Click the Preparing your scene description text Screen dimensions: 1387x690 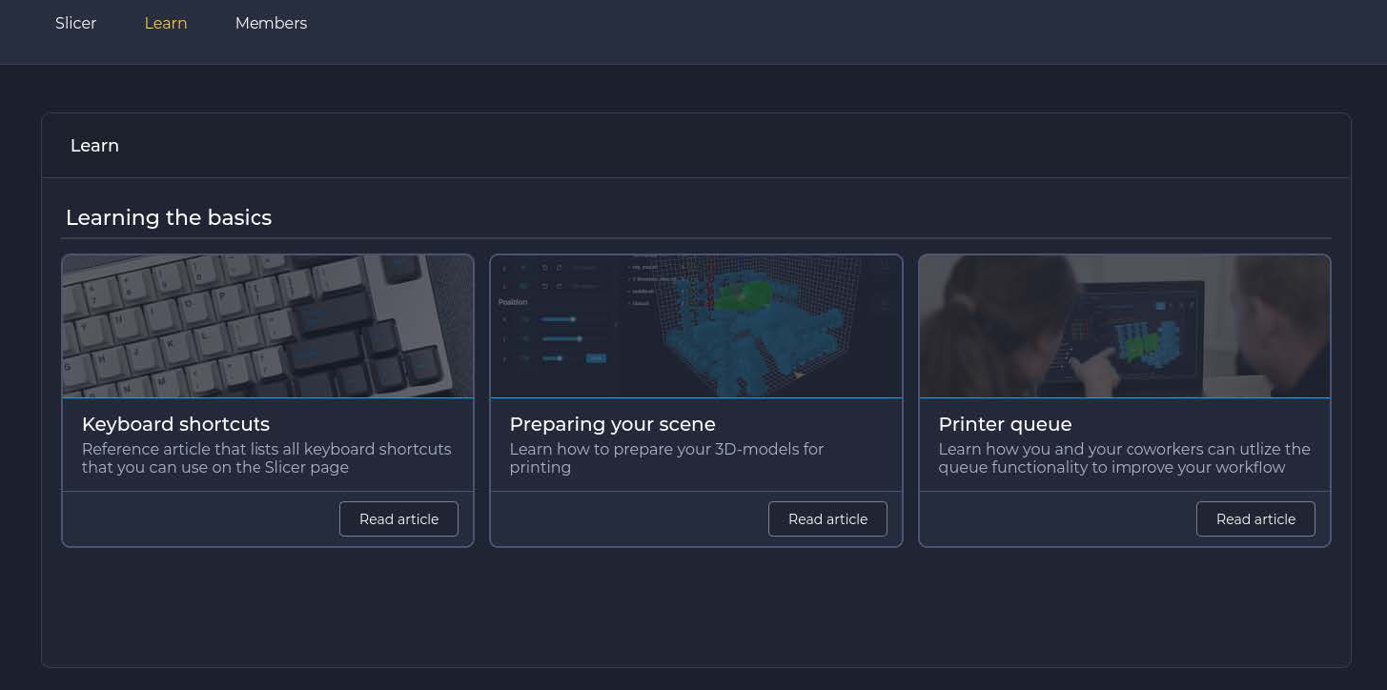point(665,458)
